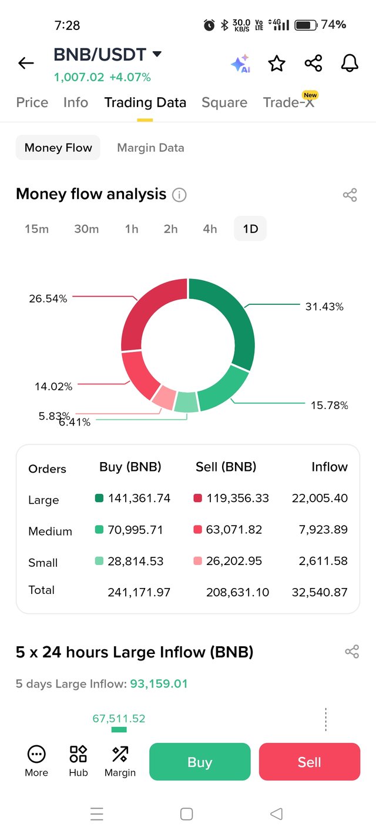Tap Large inflow value 22,005.40

[x=320, y=499]
